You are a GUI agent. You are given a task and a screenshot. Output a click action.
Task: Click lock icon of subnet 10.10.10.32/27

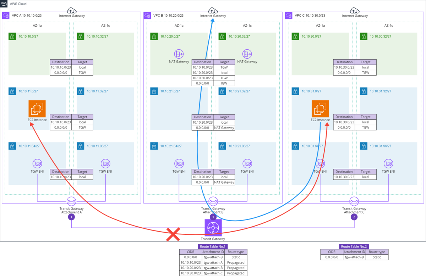click(x=80, y=36)
